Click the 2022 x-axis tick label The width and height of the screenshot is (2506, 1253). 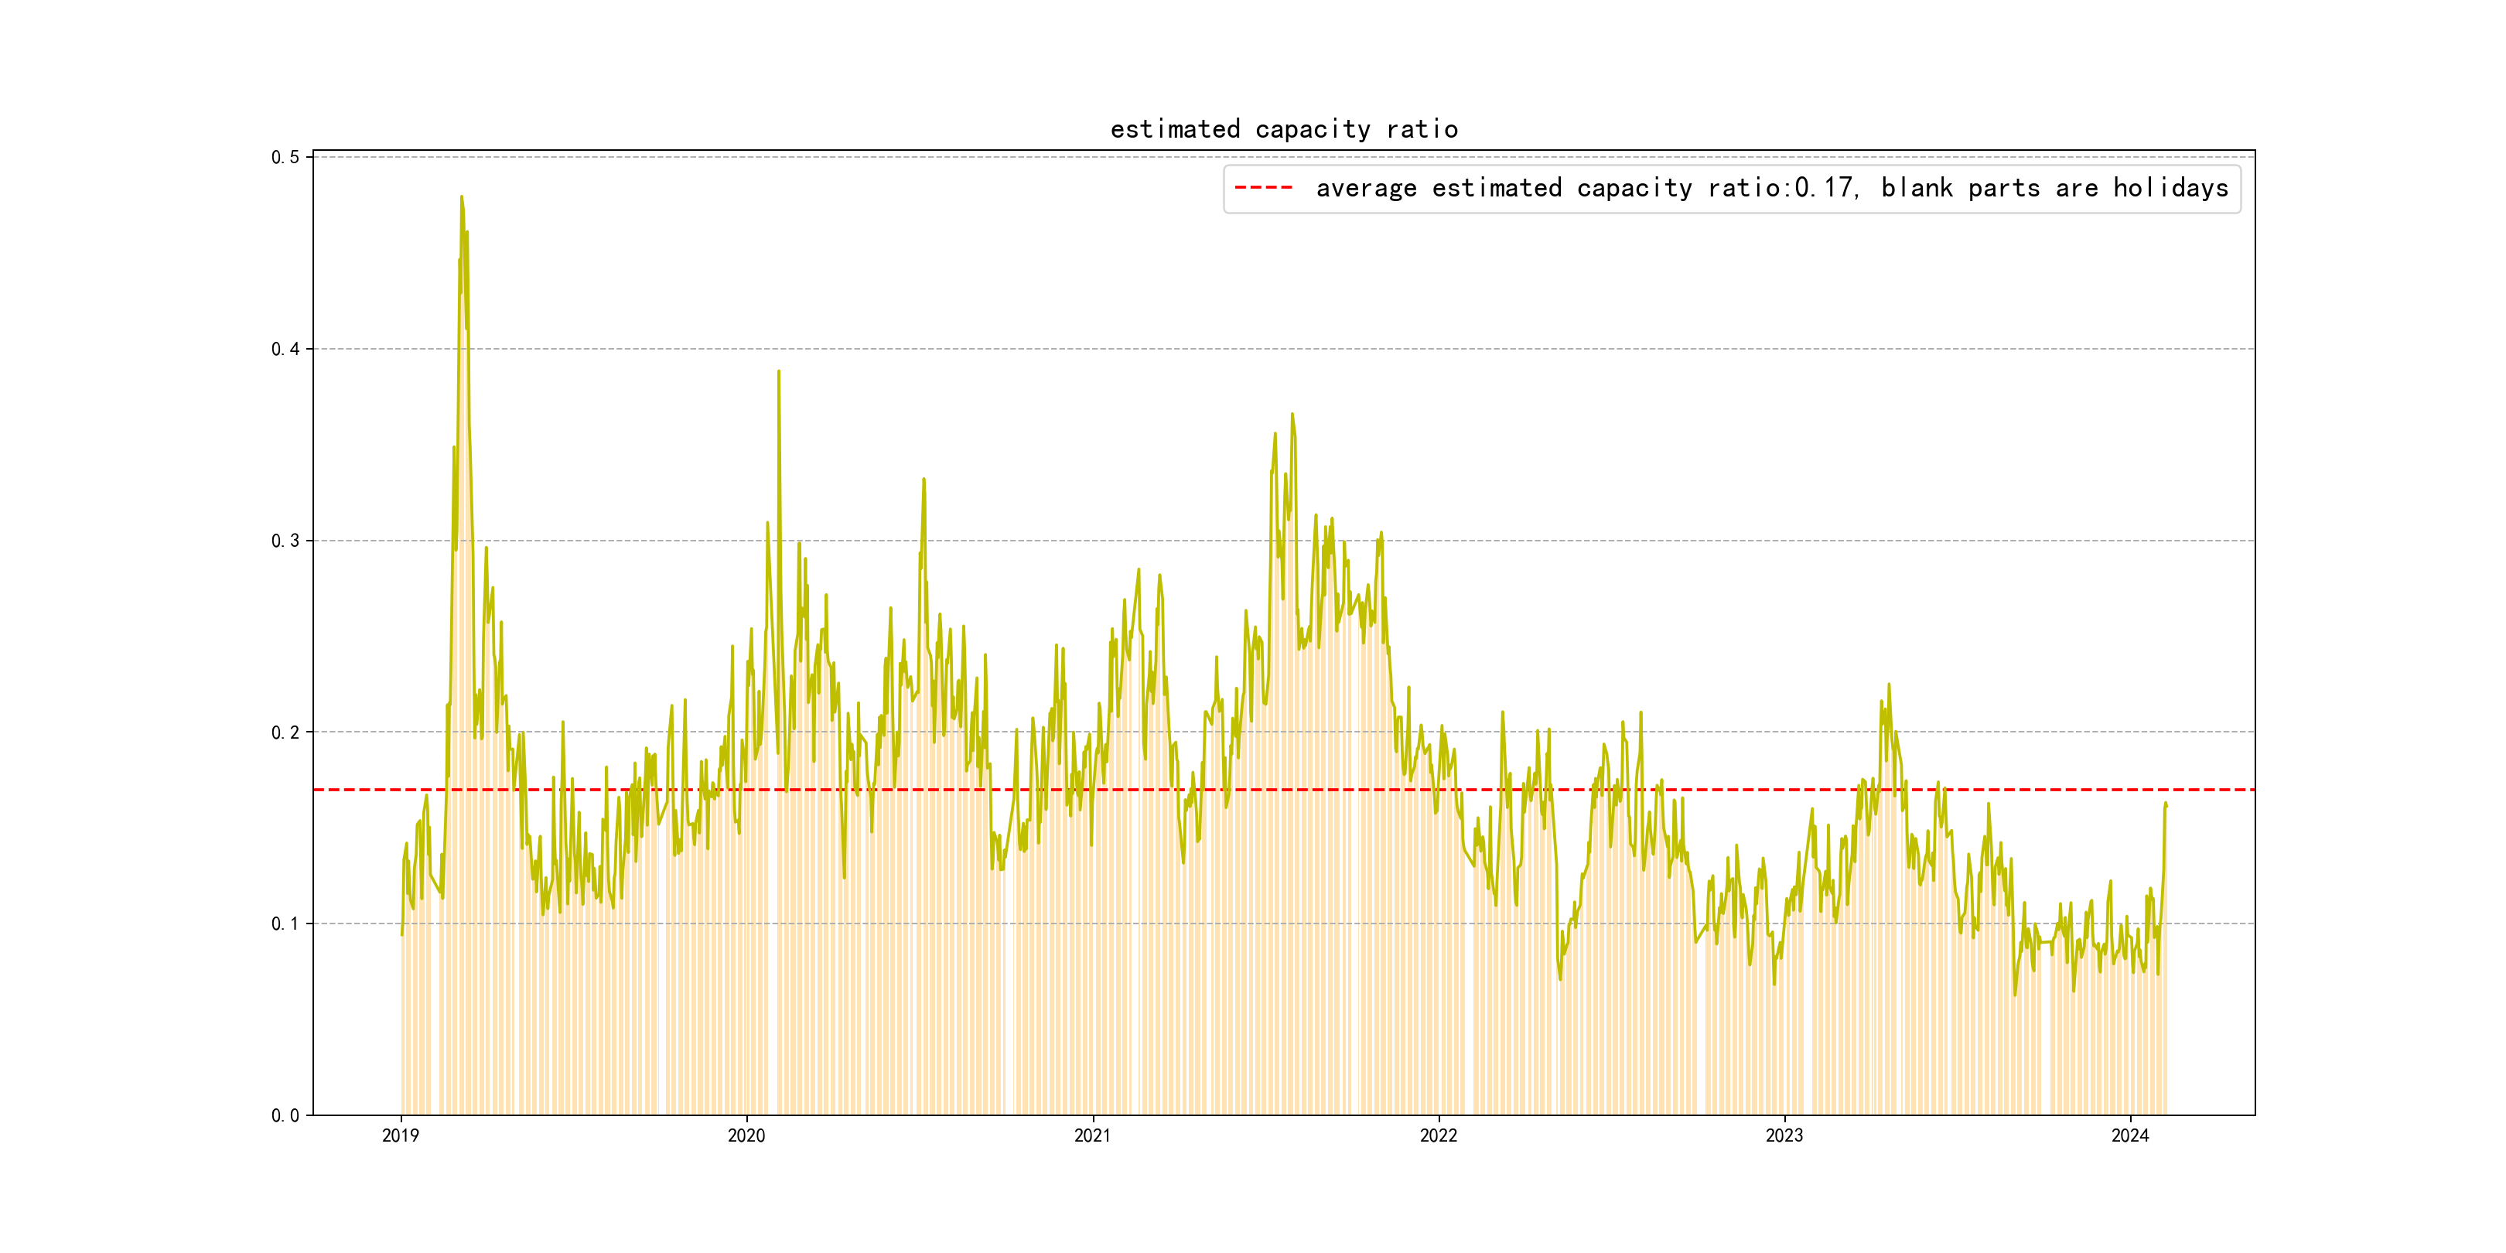coord(1438,1135)
